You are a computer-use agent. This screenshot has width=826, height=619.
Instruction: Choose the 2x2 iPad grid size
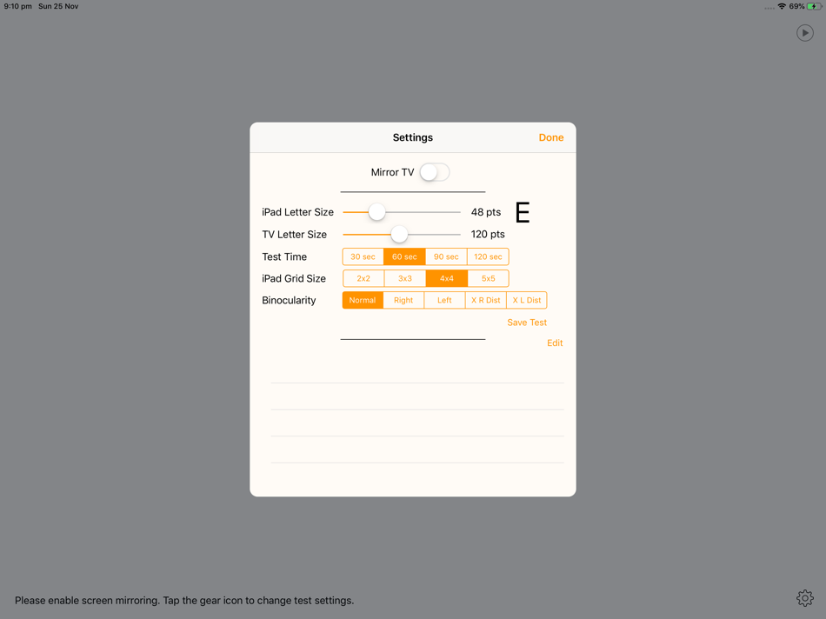pyautogui.click(x=363, y=278)
